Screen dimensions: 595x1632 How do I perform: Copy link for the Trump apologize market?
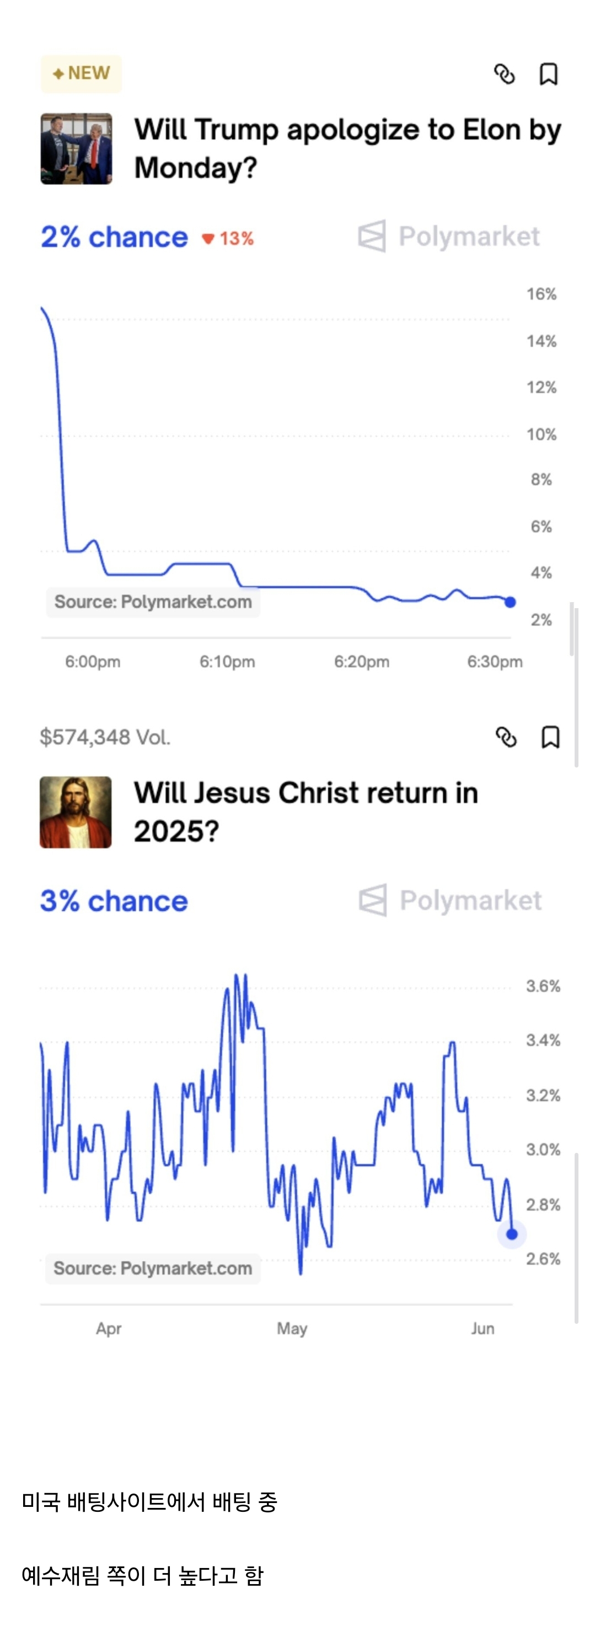505,74
